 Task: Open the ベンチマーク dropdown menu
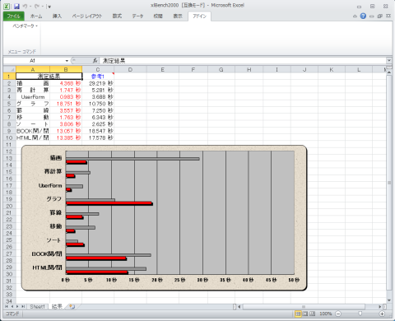[25, 26]
